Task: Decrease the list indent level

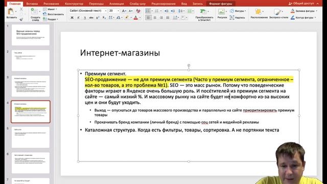Action: click(166, 11)
